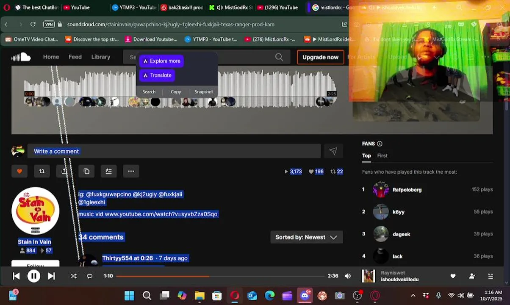510x305 pixels.
Task: Select Translate in the popup
Action: (x=157, y=75)
